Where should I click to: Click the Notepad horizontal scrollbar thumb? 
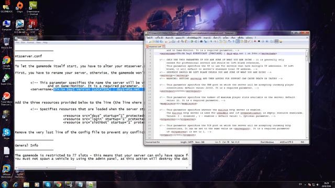[47, 168]
